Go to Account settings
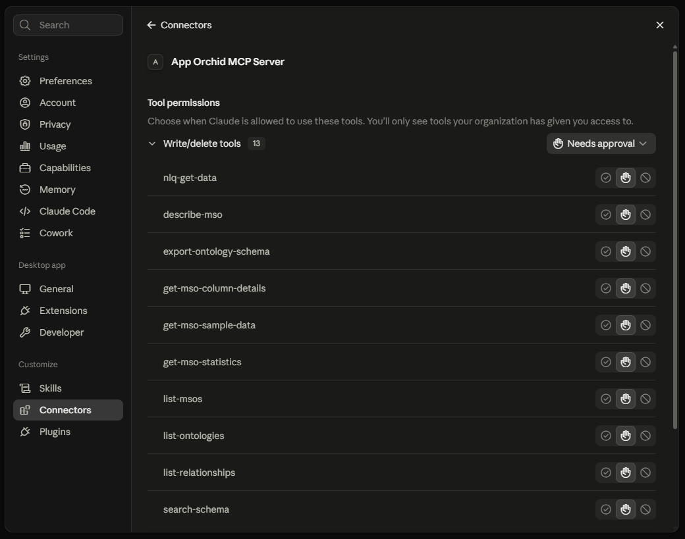The width and height of the screenshot is (685, 539). (68, 103)
